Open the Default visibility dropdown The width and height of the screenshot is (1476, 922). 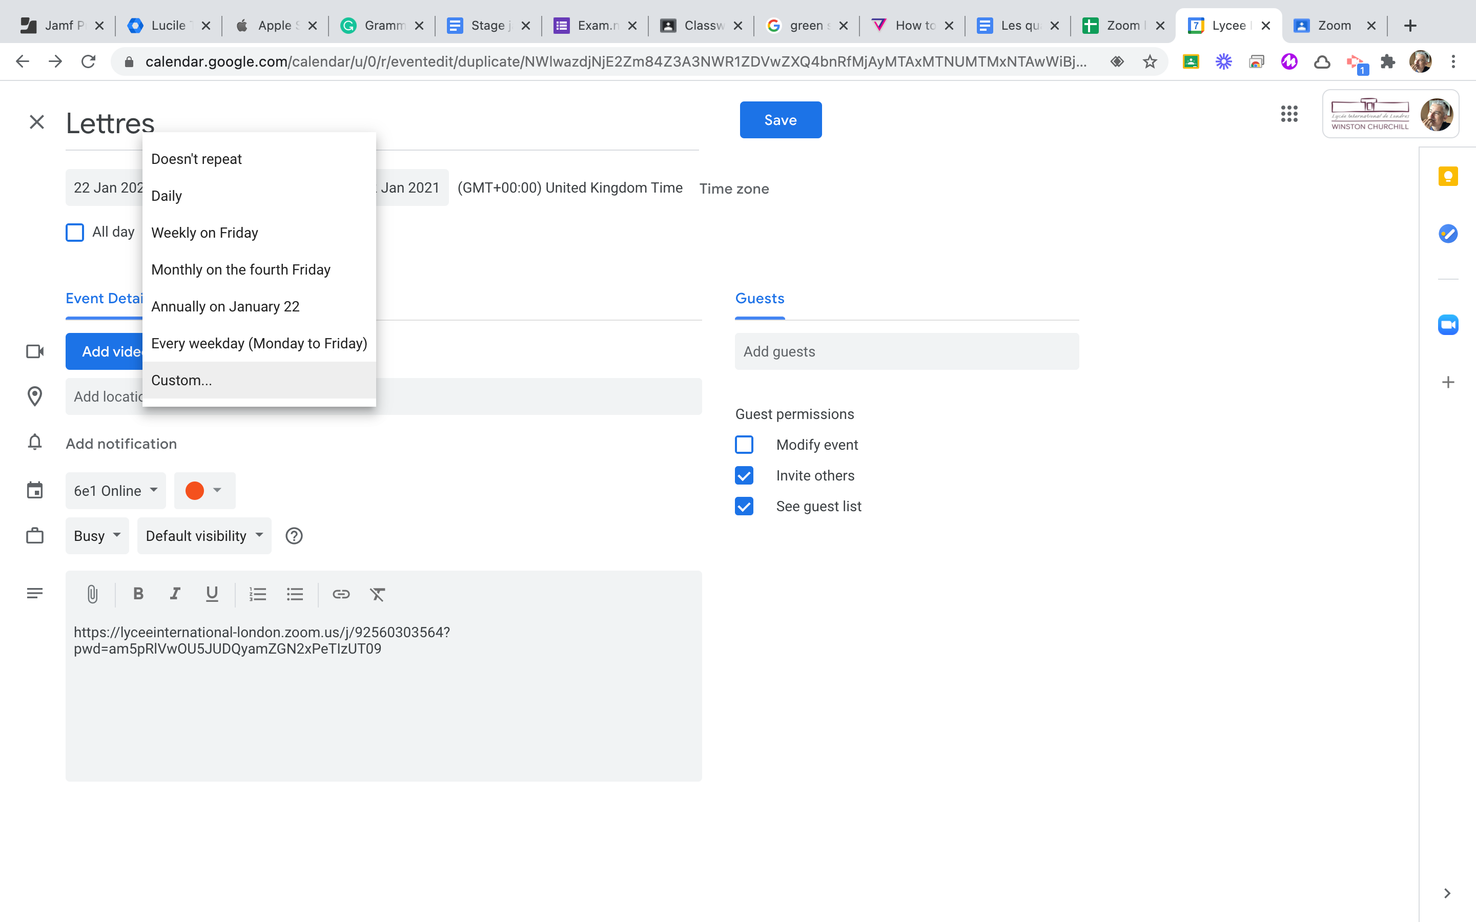(x=203, y=536)
